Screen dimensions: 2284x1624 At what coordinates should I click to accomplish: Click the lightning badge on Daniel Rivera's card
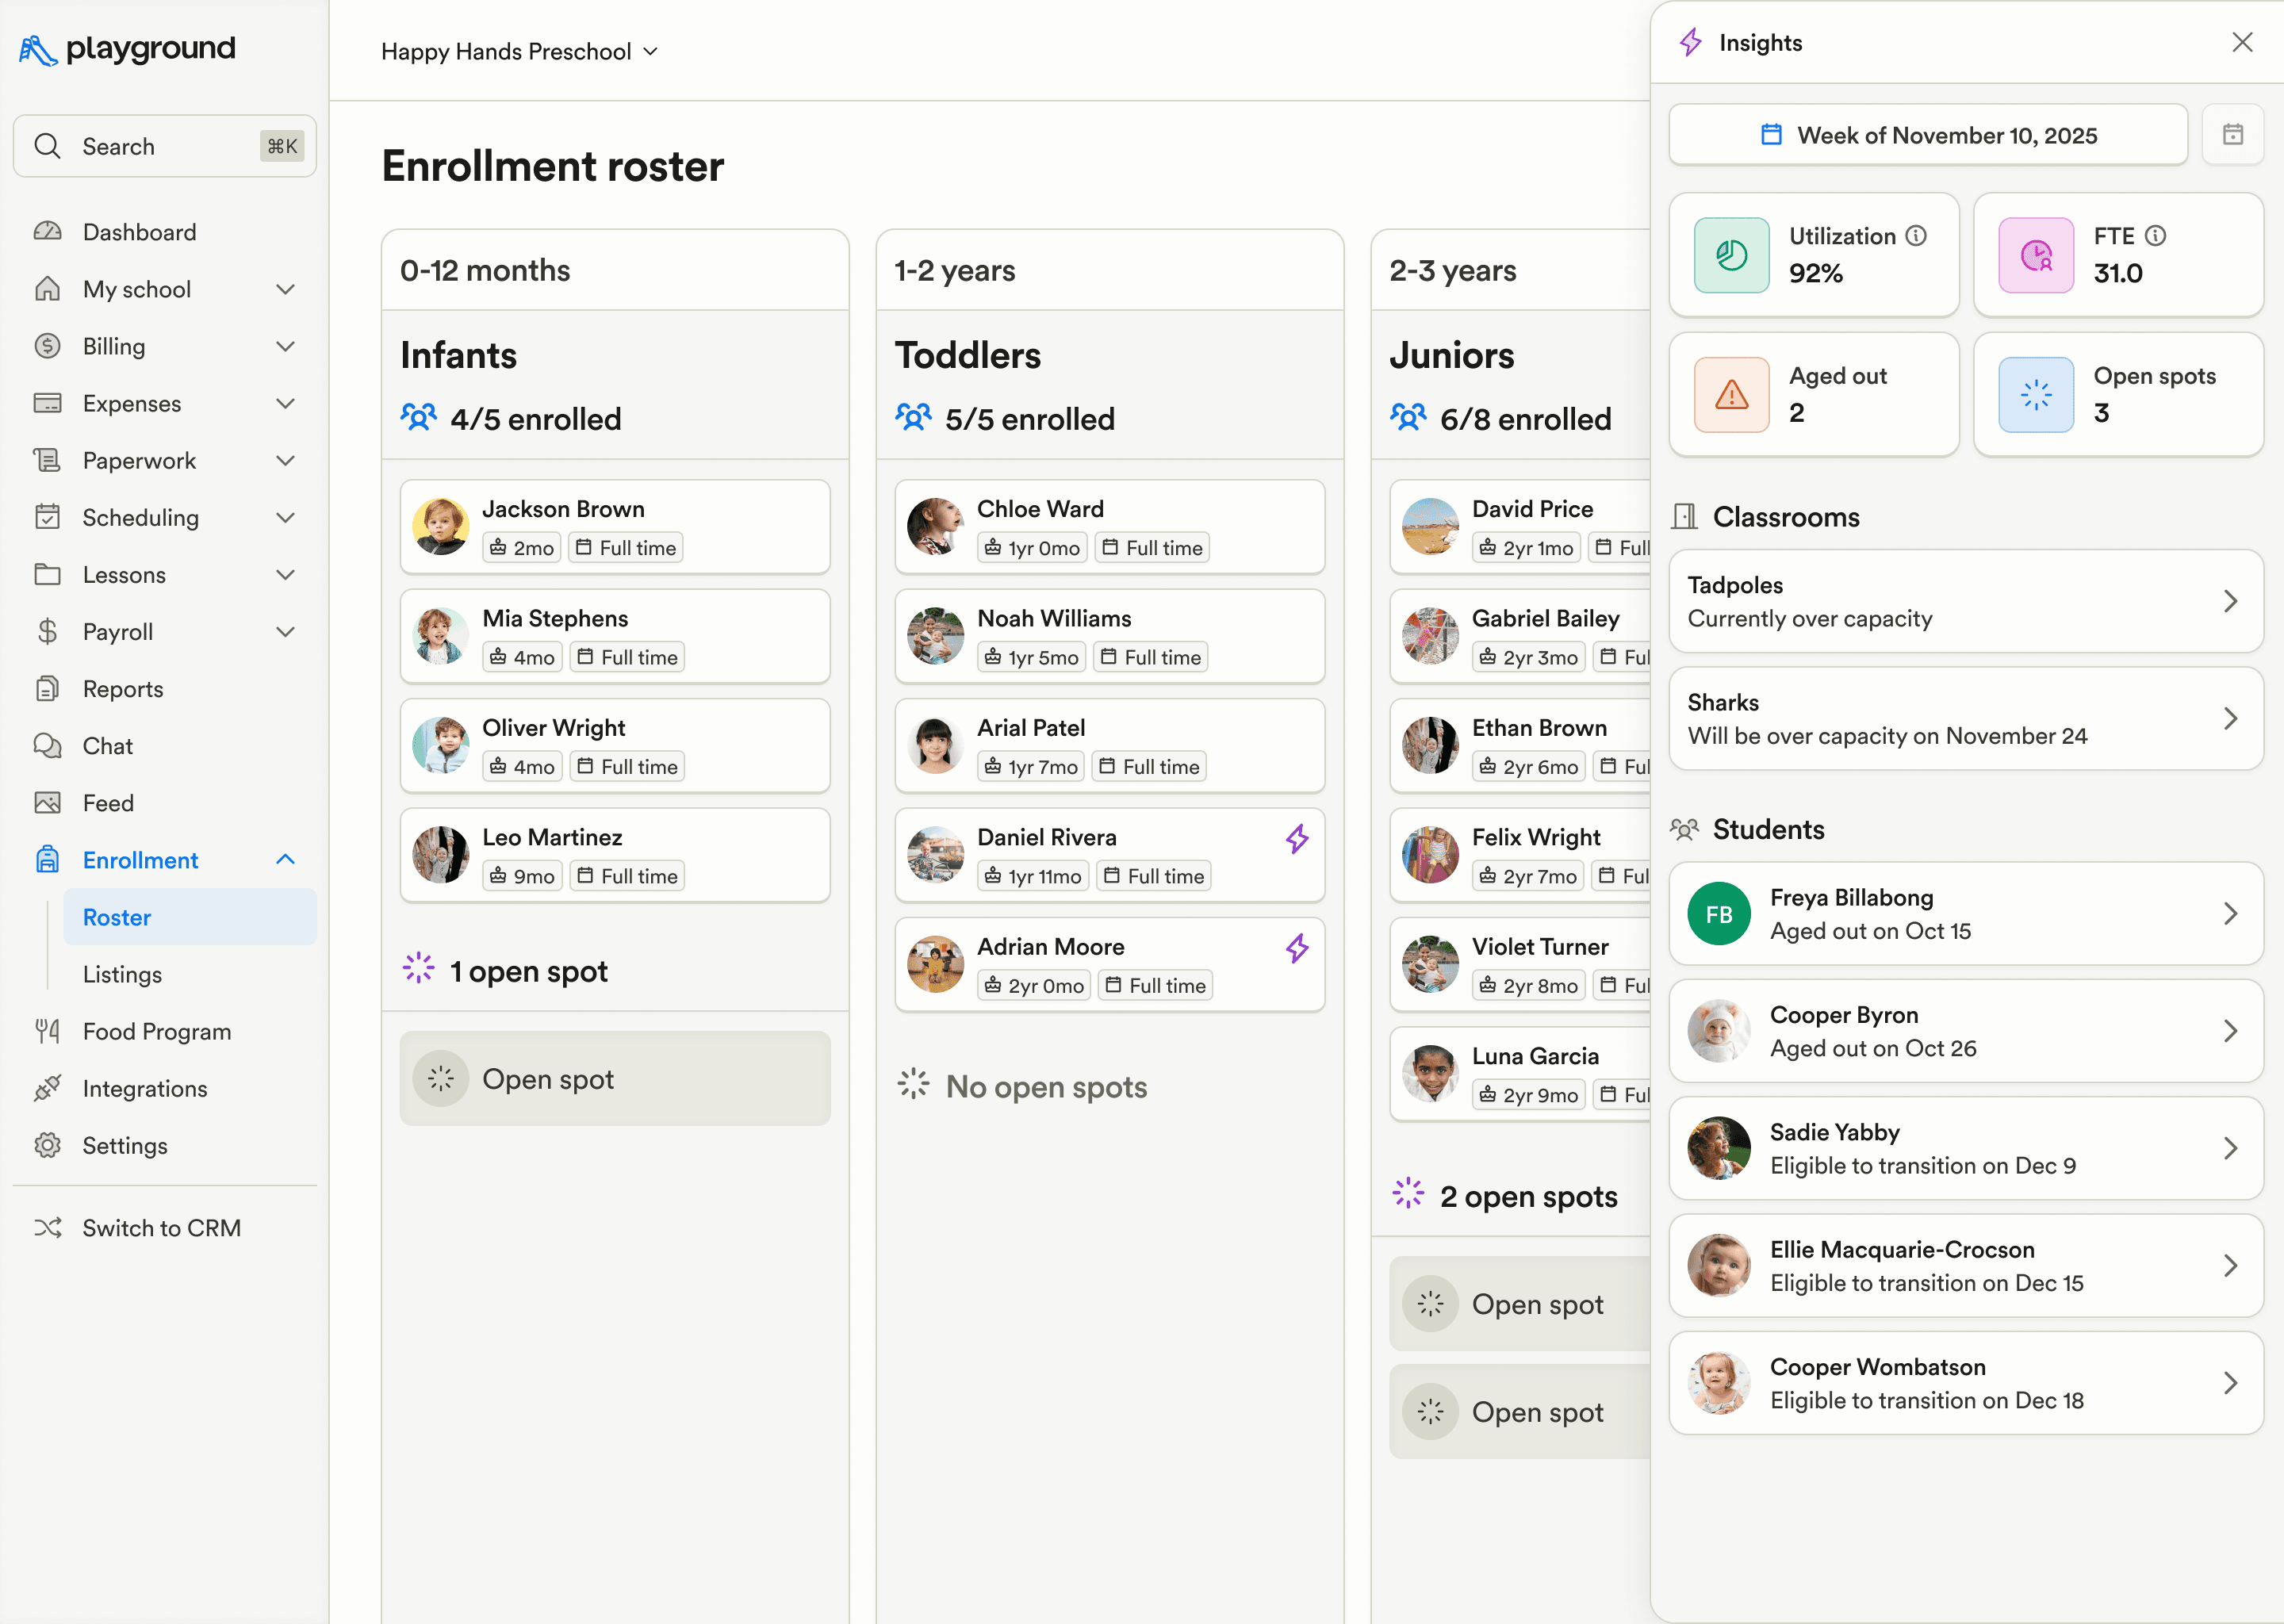tap(1297, 839)
